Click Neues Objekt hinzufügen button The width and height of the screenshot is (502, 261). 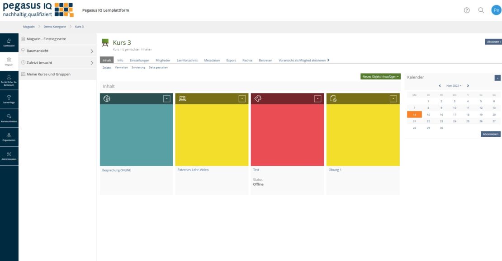click(x=380, y=77)
